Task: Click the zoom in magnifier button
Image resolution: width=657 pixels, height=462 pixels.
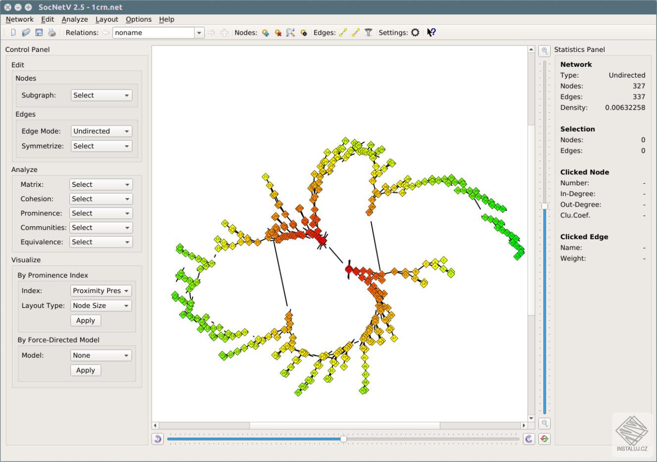Action: 544,51
